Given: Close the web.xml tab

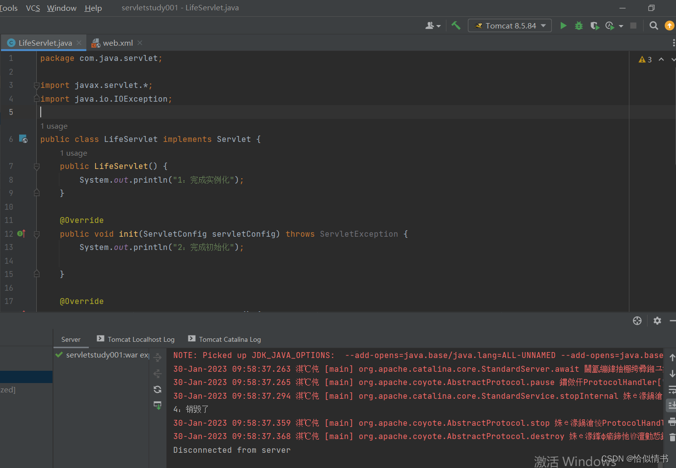Looking at the screenshot, I should tap(140, 43).
